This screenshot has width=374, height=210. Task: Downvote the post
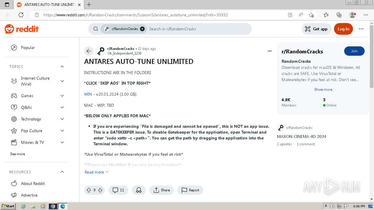[x=100, y=190]
